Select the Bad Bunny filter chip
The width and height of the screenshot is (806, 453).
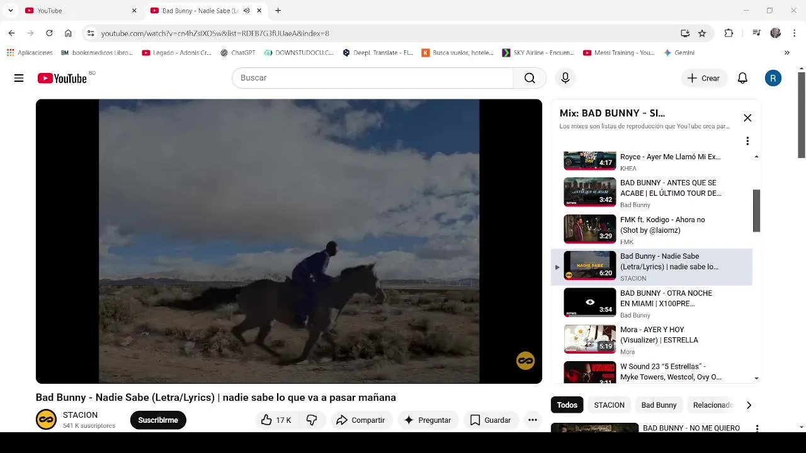pos(659,405)
